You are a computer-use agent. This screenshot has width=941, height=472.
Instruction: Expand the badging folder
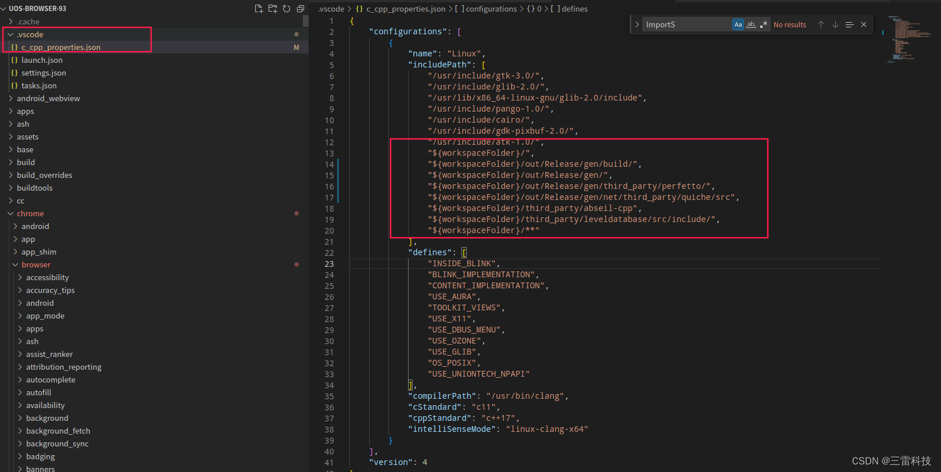pyautogui.click(x=154, y=456)
